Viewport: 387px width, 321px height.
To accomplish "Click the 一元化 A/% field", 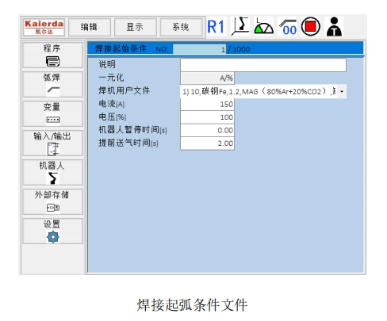I will (x=207, y=78).
